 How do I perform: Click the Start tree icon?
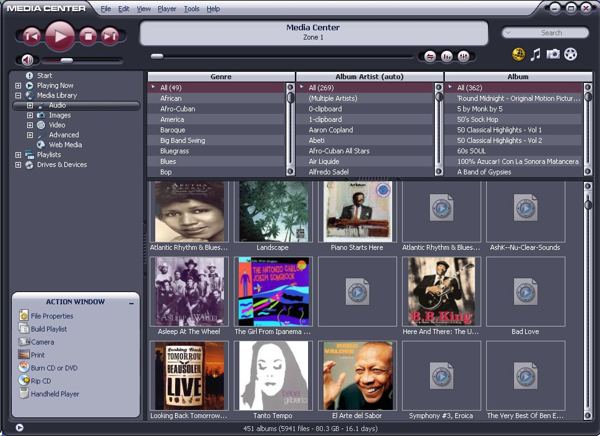coord(30,75)
